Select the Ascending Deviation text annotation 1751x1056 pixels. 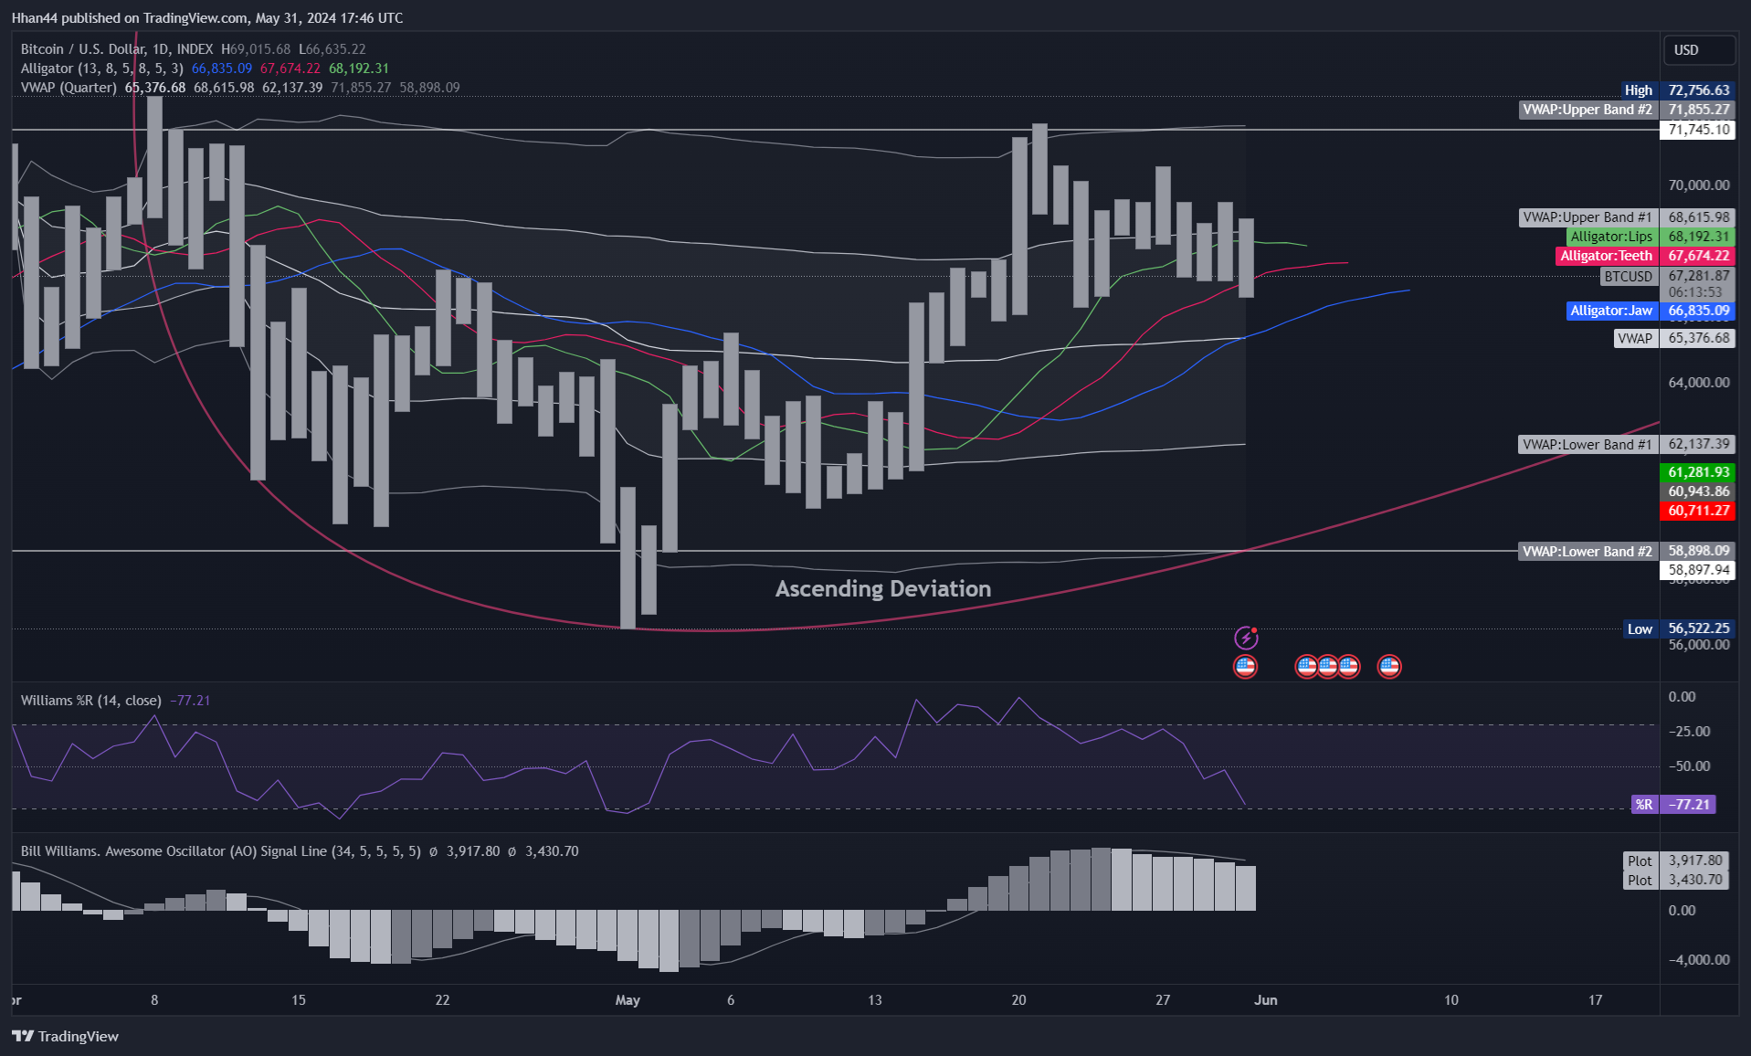tap(883, 589)
